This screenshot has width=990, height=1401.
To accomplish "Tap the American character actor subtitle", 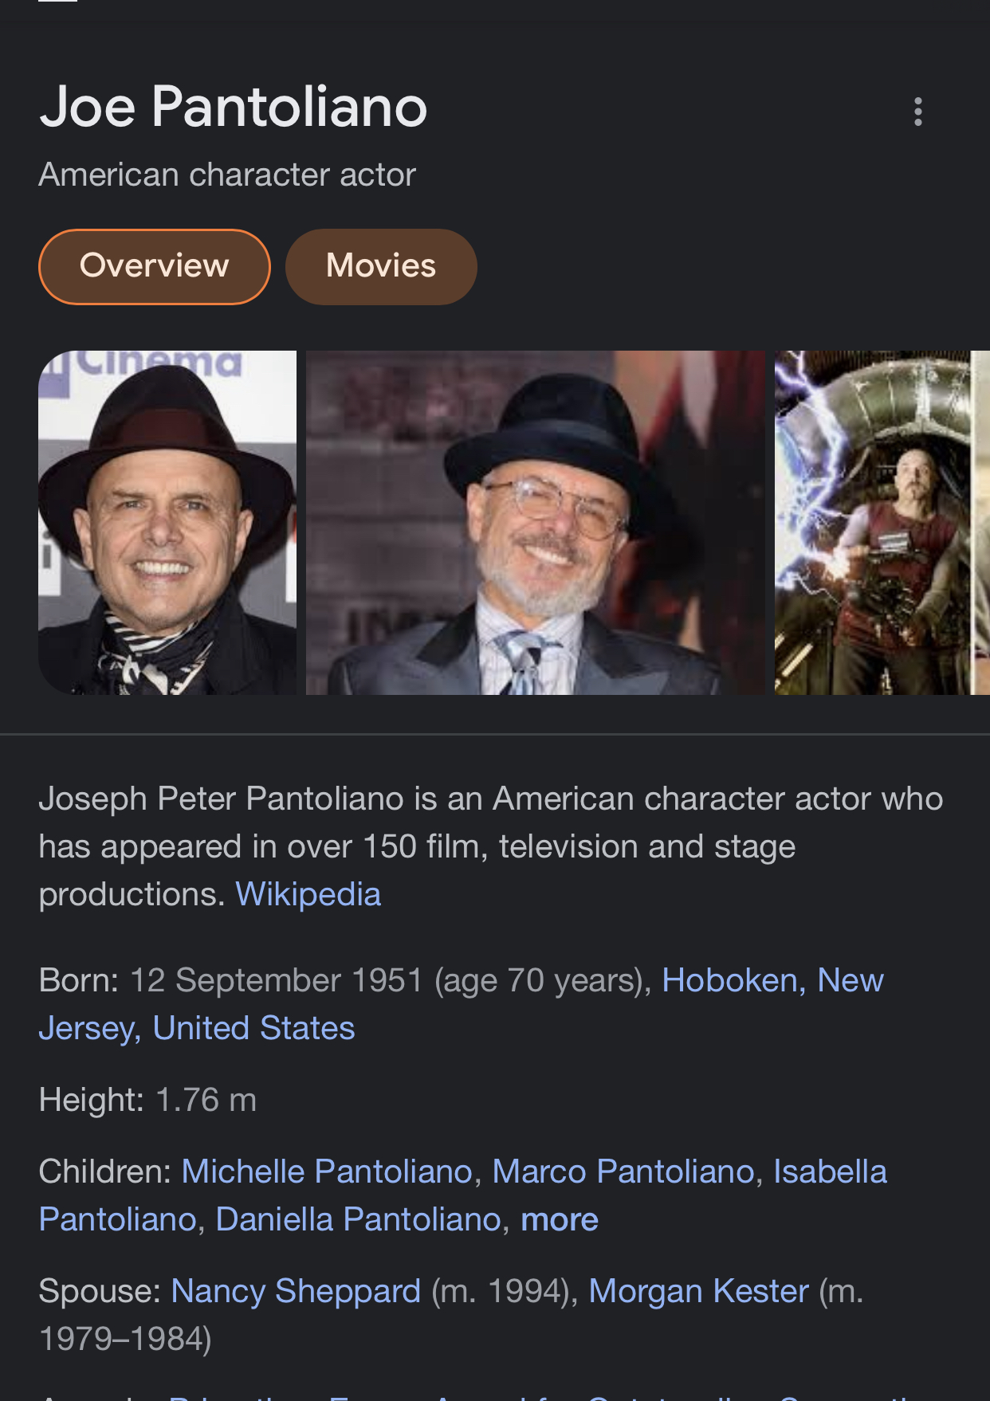I will pyautogui.click(x=227, y=175).
